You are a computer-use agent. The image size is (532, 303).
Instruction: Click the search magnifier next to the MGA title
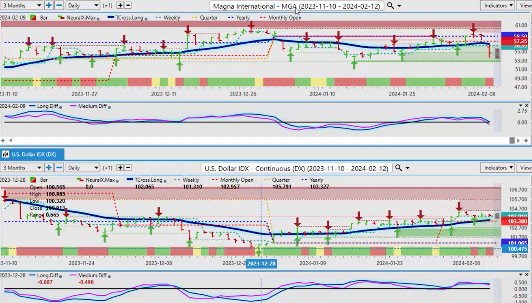click(390, 6)
